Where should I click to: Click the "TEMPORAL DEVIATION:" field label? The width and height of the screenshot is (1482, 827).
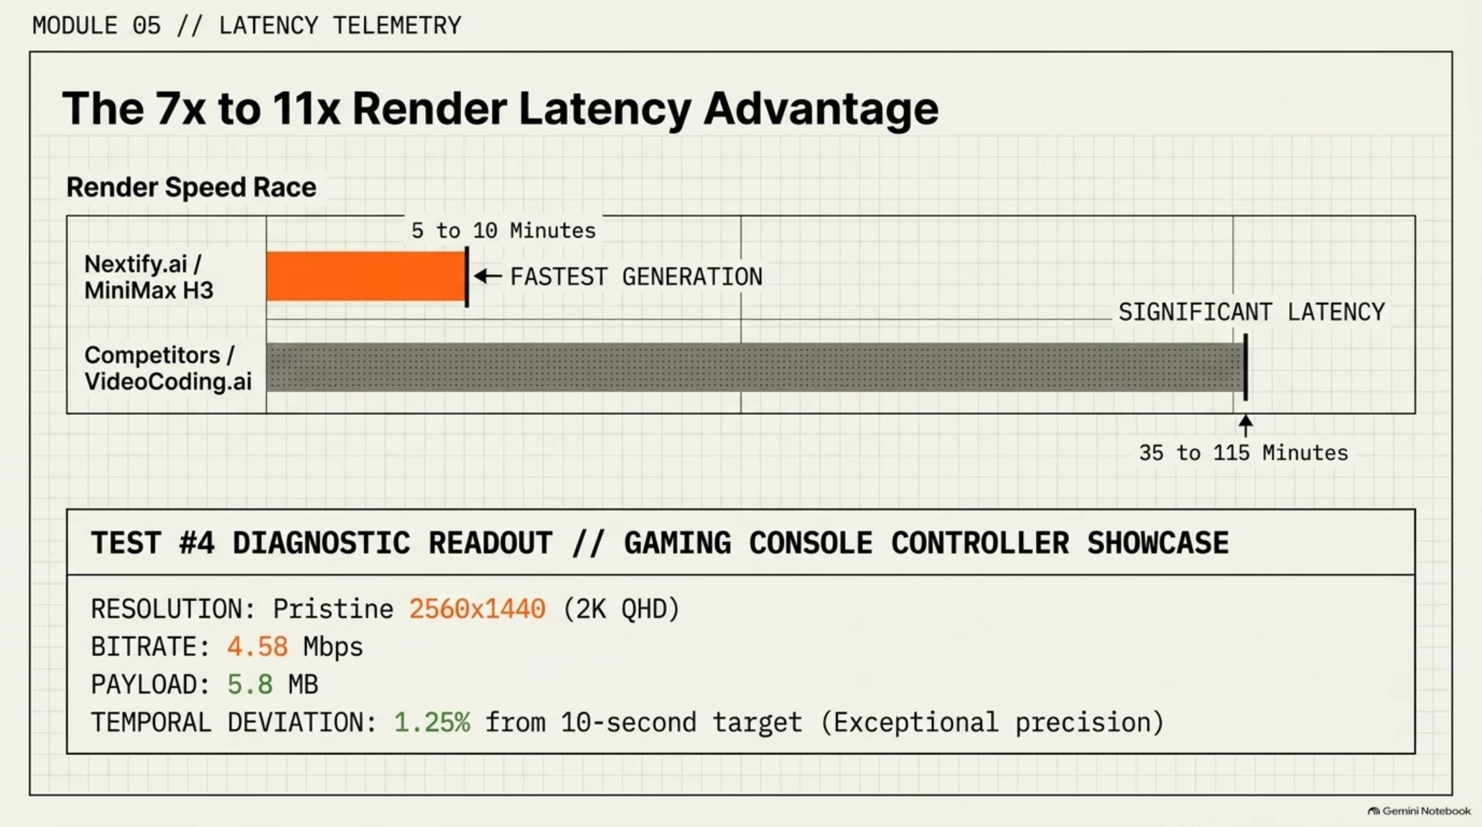coord(234,722)
